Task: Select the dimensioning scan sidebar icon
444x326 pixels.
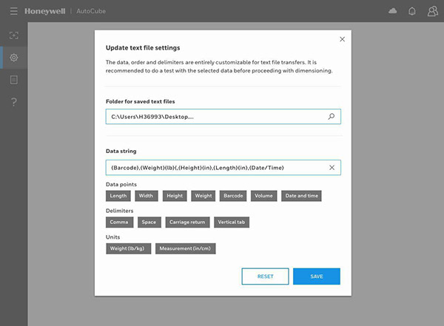Action: tap(13, 35)
